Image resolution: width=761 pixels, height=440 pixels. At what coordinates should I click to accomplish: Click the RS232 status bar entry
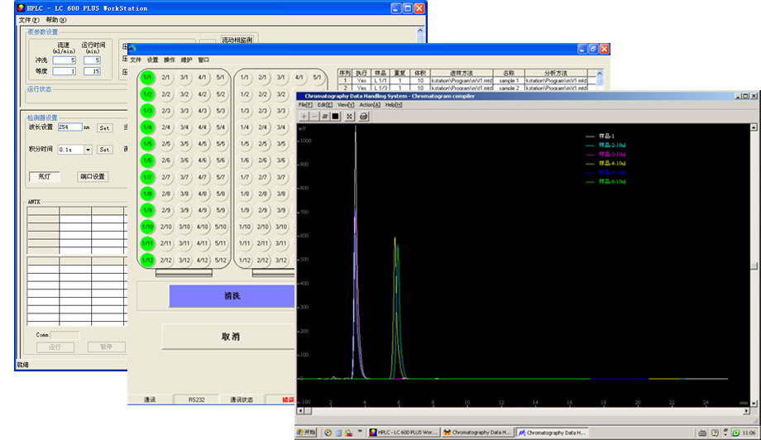[x=197, y=399]
